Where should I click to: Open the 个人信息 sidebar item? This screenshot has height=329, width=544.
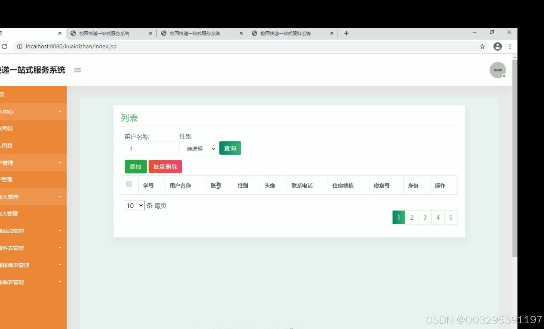point(33,145)
